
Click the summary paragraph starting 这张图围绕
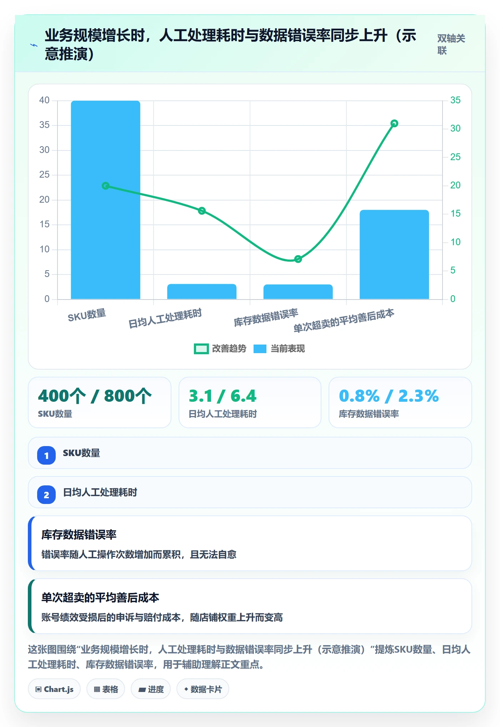[249, 657]
